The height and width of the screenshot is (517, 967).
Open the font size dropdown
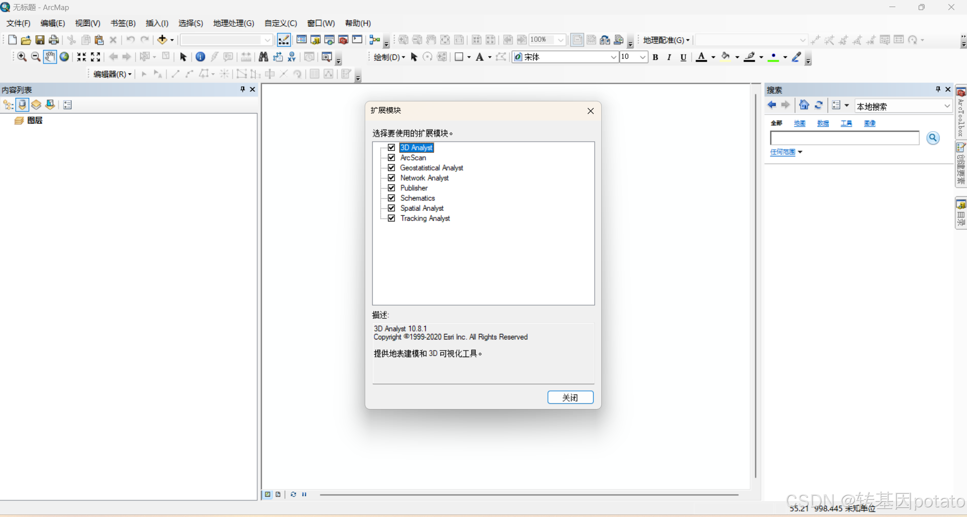pos(642,57)
